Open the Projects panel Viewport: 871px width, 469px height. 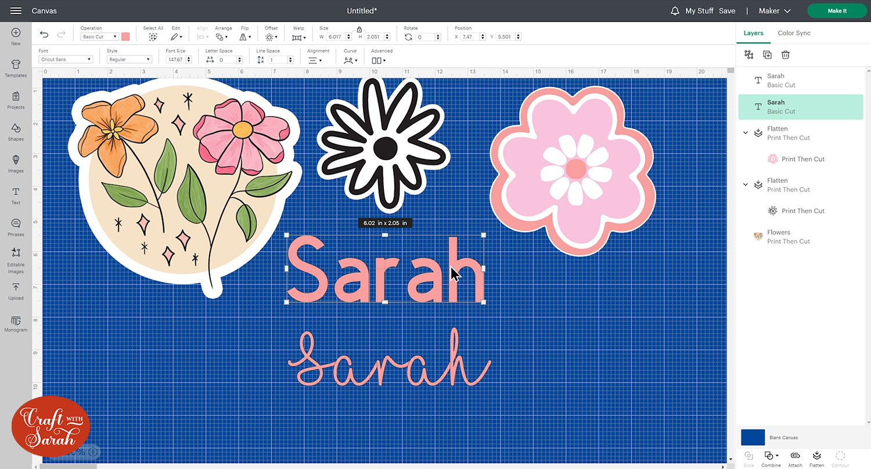pyautogui.click(x=16, y=100)
